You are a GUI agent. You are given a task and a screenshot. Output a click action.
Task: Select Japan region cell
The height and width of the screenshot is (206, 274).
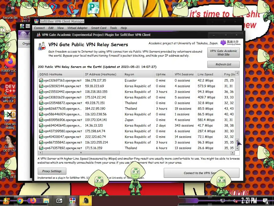[x=129, y=120]
